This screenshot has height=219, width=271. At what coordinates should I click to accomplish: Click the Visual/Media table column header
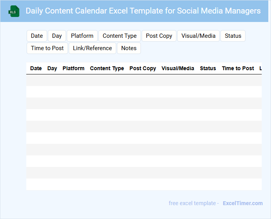[178, 68]
